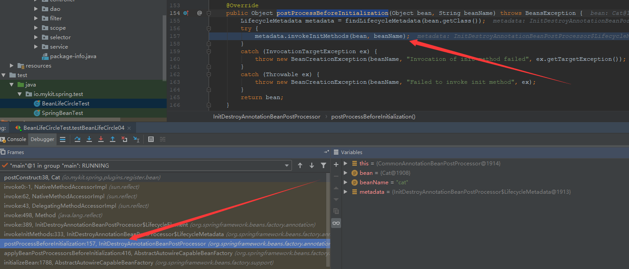Toggle the frames filter funnel icon
Viewport: 629px width, 269px height.
(323, 166)
